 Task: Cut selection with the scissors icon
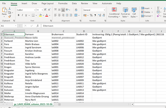point(9,9)
